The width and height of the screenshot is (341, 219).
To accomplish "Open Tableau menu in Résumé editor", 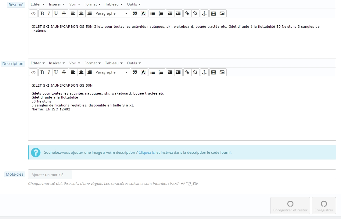I will click(x=114, y=4).
